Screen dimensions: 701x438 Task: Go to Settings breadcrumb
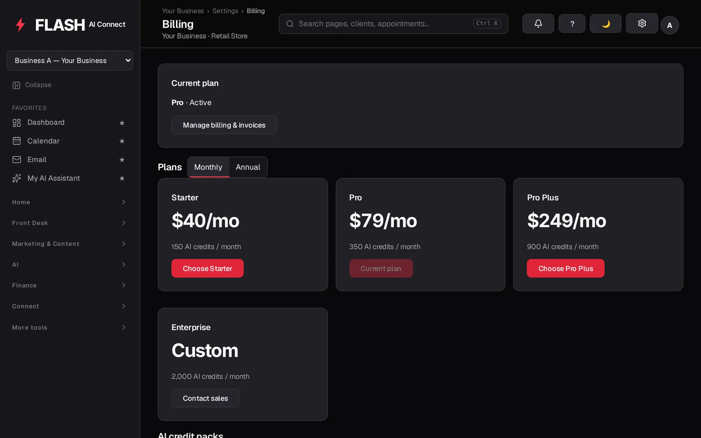pos(225,11)
